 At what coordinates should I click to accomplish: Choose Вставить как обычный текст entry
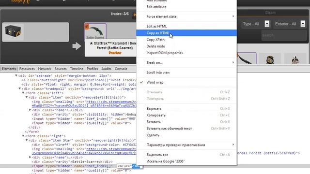(x=186, y=129)
